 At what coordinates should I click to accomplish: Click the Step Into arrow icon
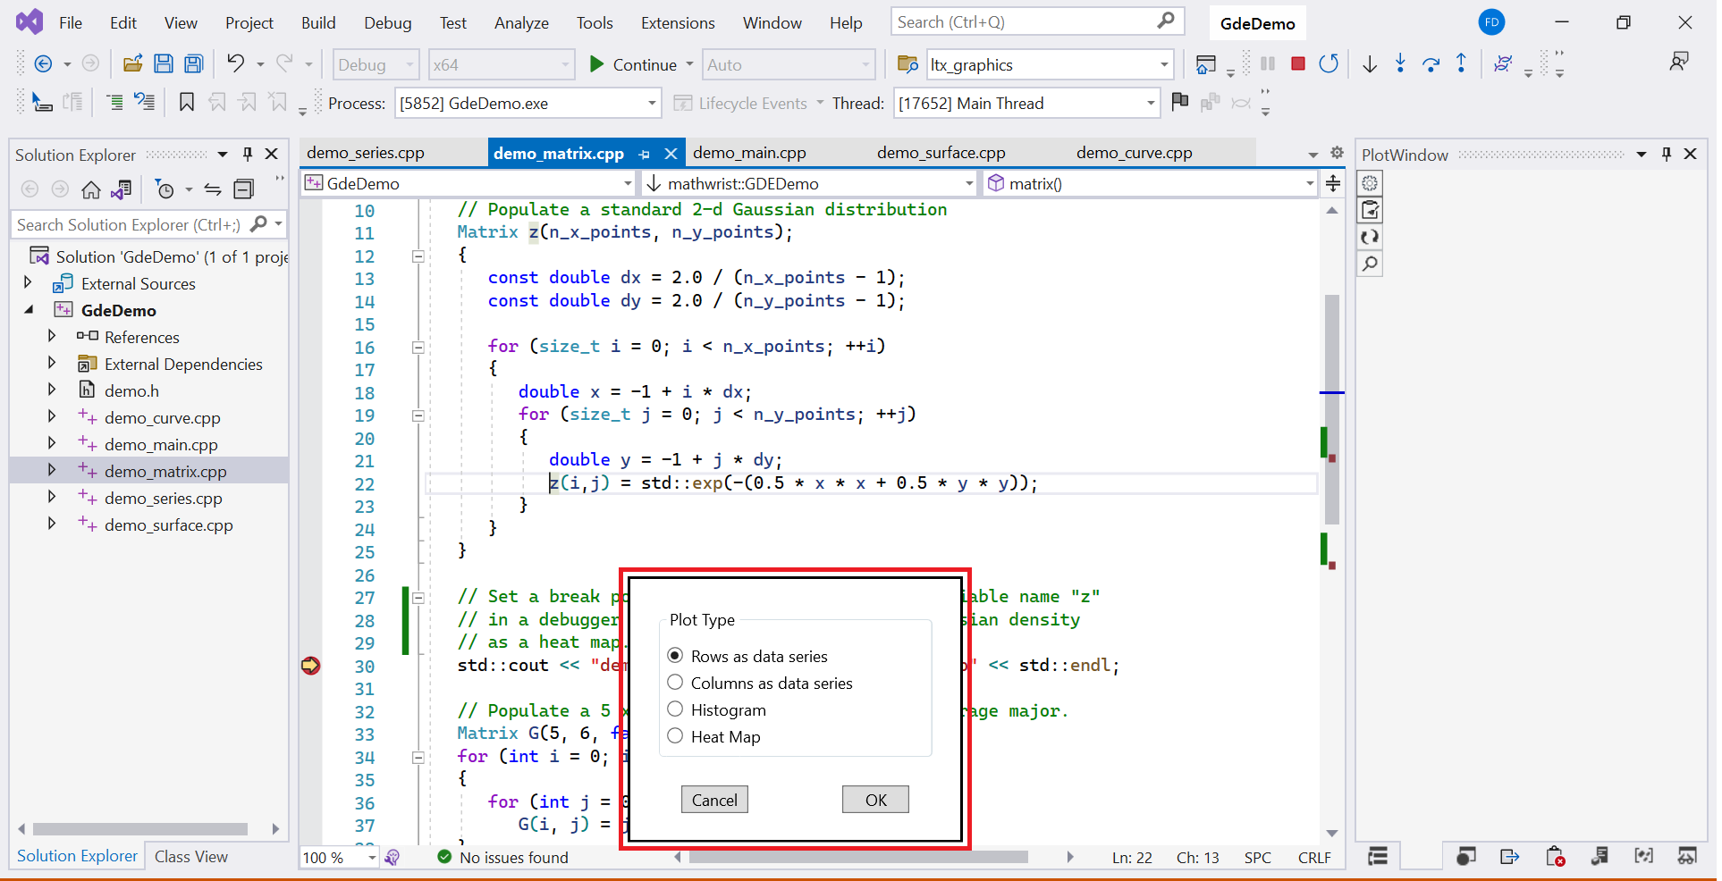tap(1400, 63)
